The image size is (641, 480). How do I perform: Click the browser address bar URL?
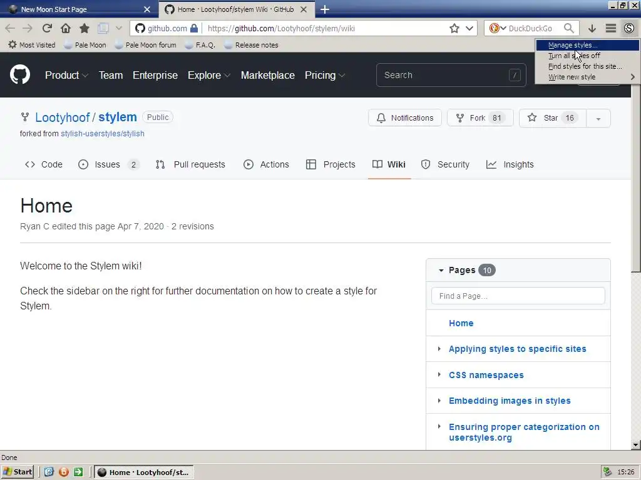281,28
